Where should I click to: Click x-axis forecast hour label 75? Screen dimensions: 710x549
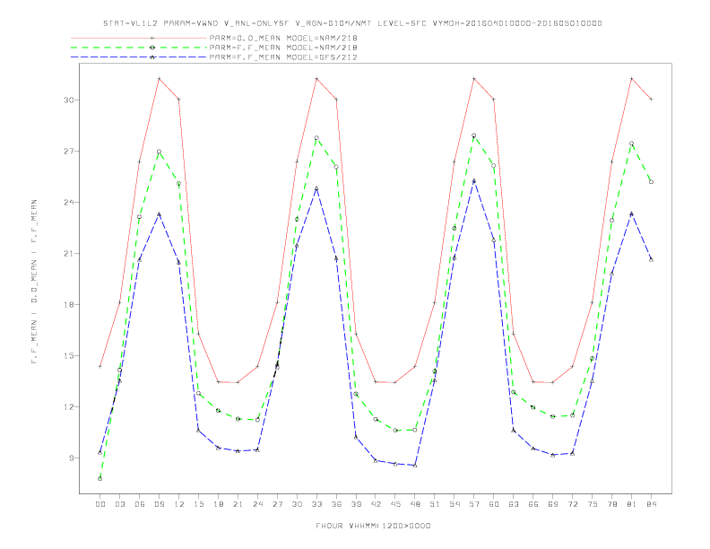pyautogui.click(x=593, y=504)
